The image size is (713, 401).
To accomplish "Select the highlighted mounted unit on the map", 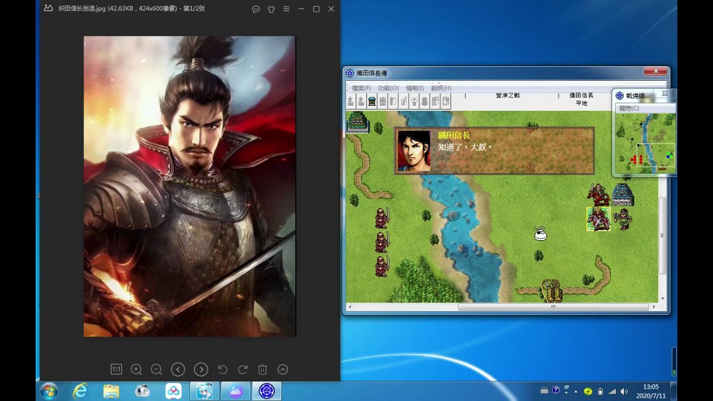I will click(598, 219).
